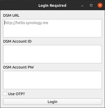Click the "DSM URL" label
Image resolution: width=105 pixels, height=108 pixels.
tap(11, 15)
